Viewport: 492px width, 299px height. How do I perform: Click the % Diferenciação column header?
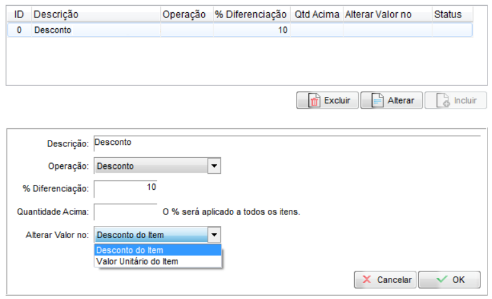click(x=250, y=14)
